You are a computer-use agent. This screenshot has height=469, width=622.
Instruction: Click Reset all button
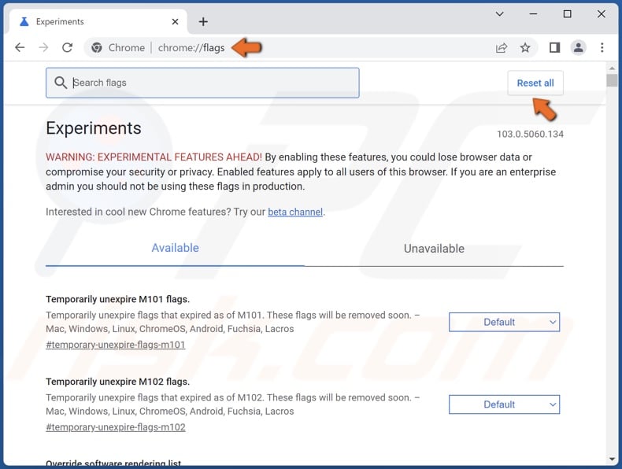[535, 83]
